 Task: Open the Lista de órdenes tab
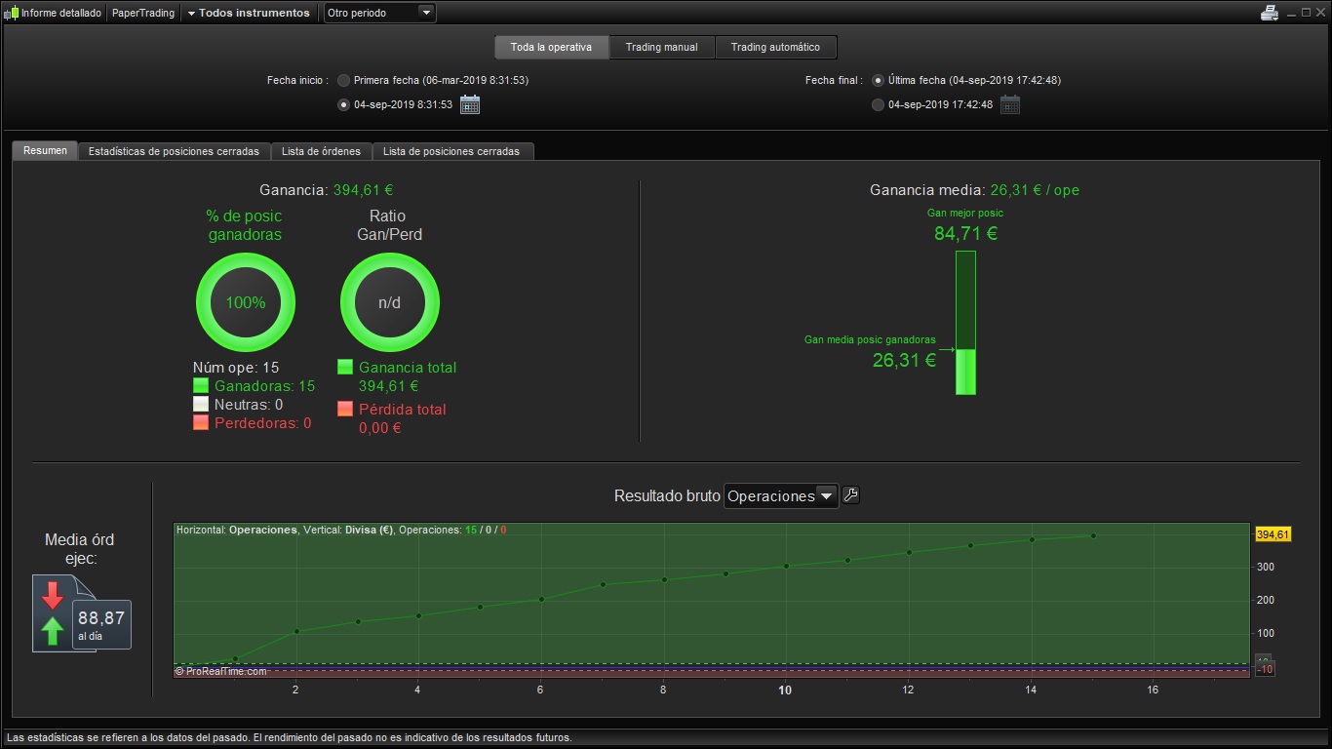pos(321,151)
